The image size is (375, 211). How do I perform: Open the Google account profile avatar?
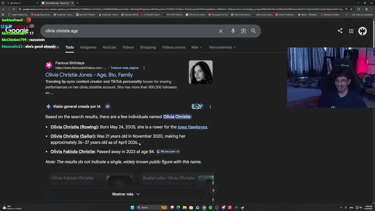(x=363, y=31)
